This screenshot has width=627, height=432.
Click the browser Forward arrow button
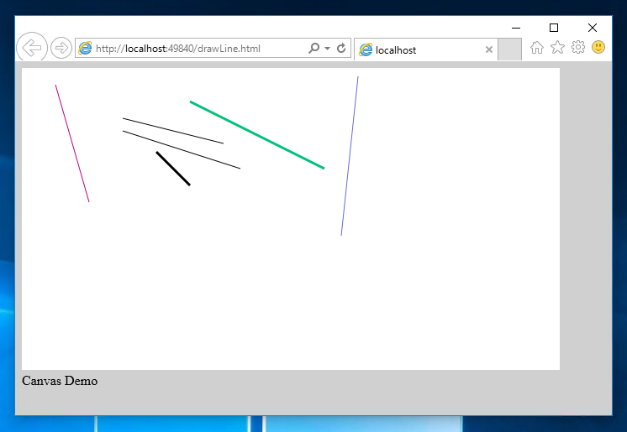tap(61, 49)
